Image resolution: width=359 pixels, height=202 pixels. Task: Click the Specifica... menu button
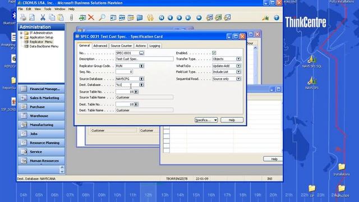pos(206,120)
